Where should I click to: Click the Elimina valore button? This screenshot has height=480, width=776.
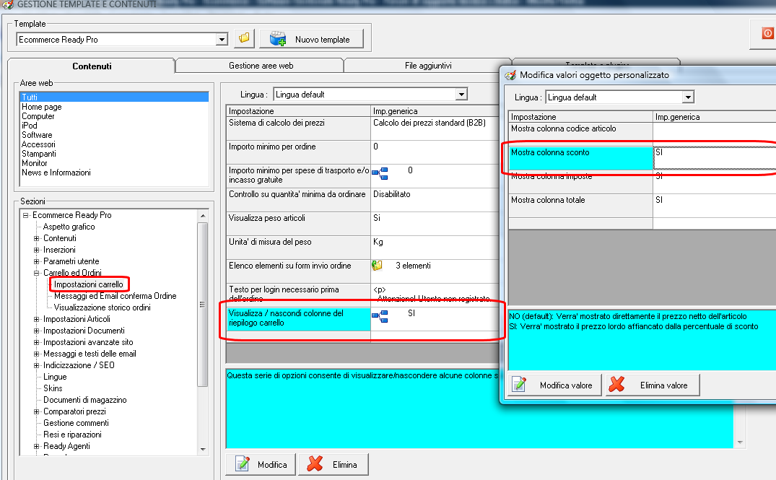[x=653, y=385]
